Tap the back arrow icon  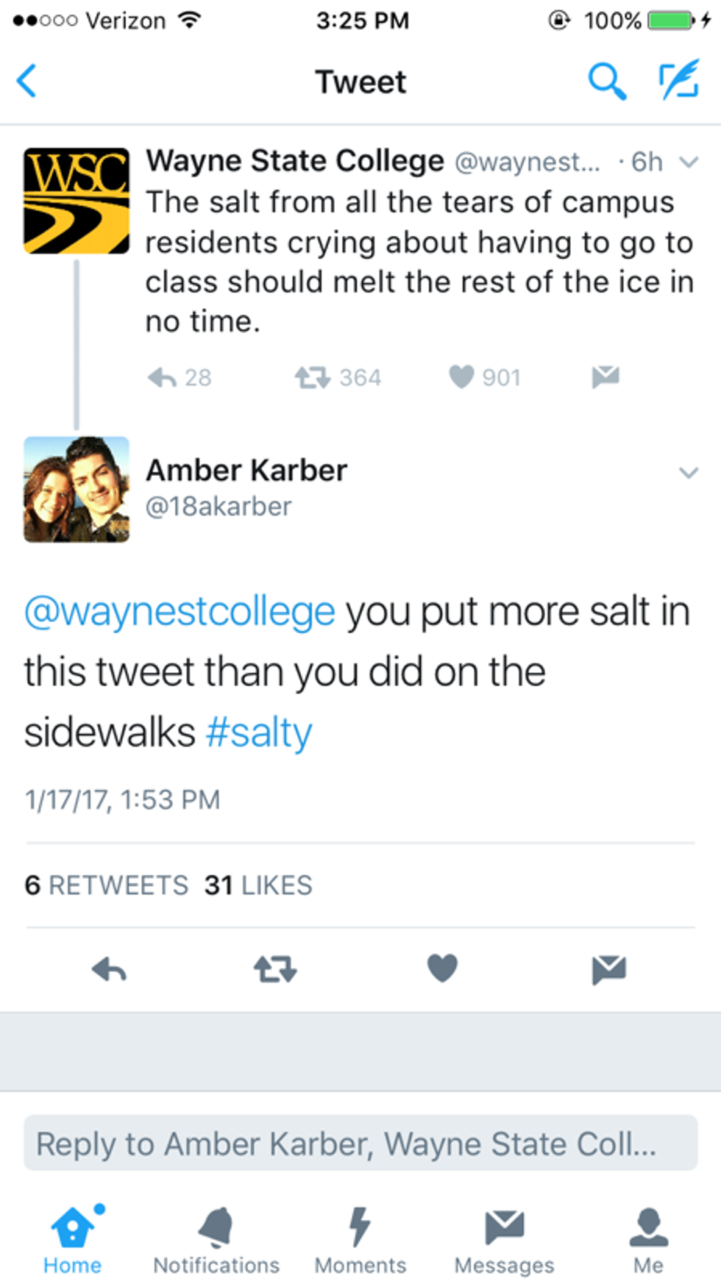[x=27, y=81]
